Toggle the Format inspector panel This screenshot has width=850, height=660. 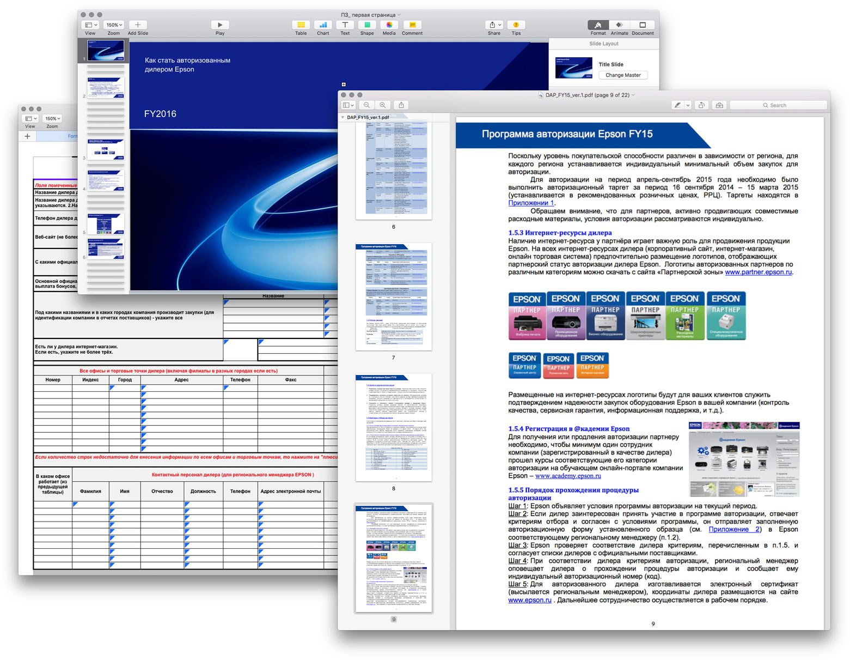coord(598,25)
